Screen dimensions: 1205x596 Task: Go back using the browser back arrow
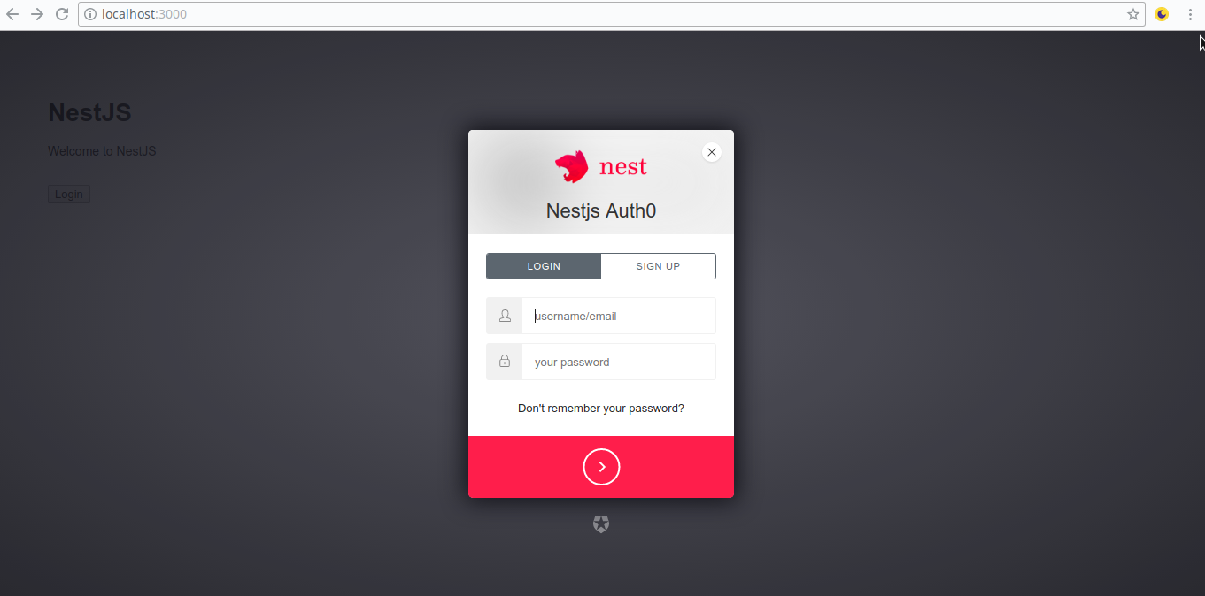point(12,14)
